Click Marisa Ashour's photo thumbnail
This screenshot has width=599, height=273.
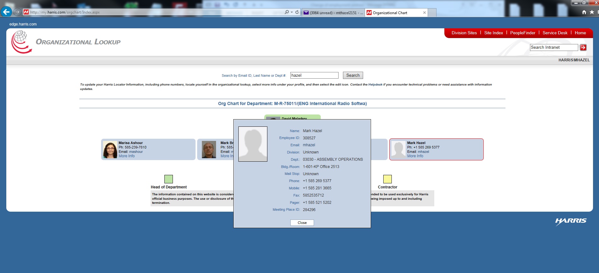point(110,150)
